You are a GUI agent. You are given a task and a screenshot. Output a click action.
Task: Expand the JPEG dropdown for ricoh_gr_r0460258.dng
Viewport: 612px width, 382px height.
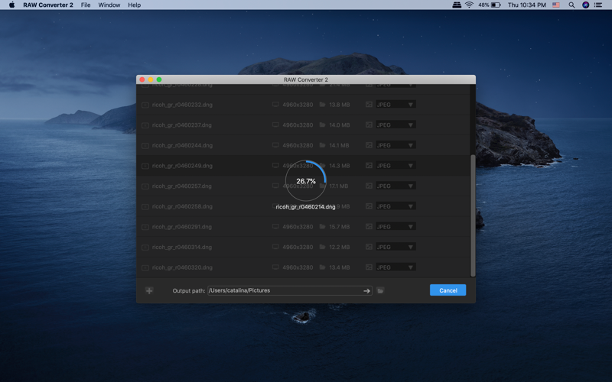point(396,206)
